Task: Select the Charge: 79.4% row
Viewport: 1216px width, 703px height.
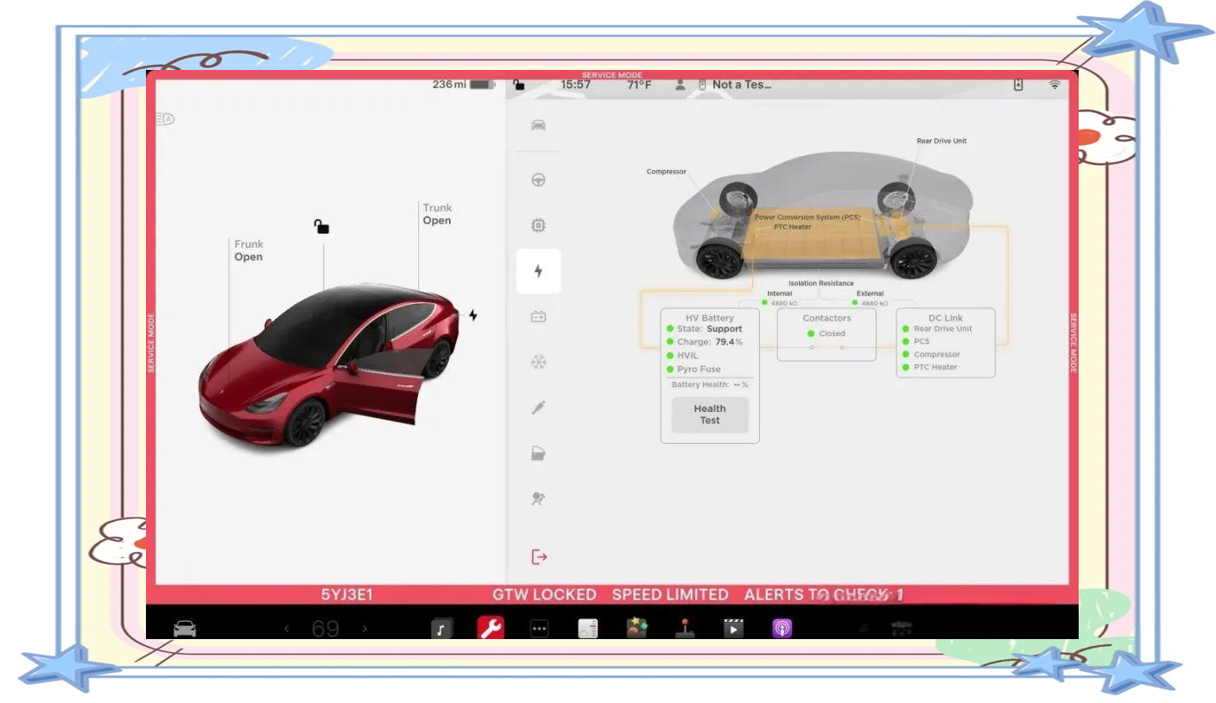Action: pyautogui.click(x=705, y=342)
